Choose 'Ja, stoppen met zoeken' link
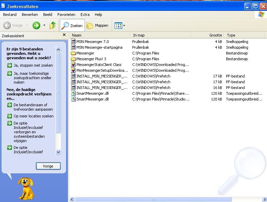The image size is (267, 202). click(x=33, y=65)
